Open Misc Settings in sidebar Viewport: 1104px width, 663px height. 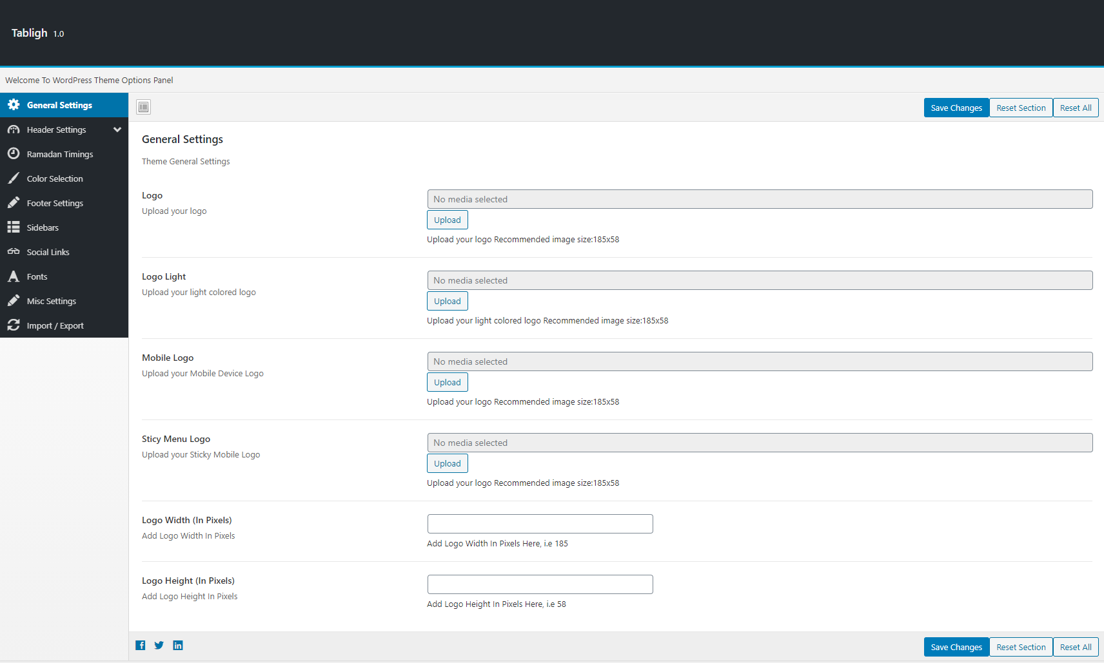pos(52,301)
